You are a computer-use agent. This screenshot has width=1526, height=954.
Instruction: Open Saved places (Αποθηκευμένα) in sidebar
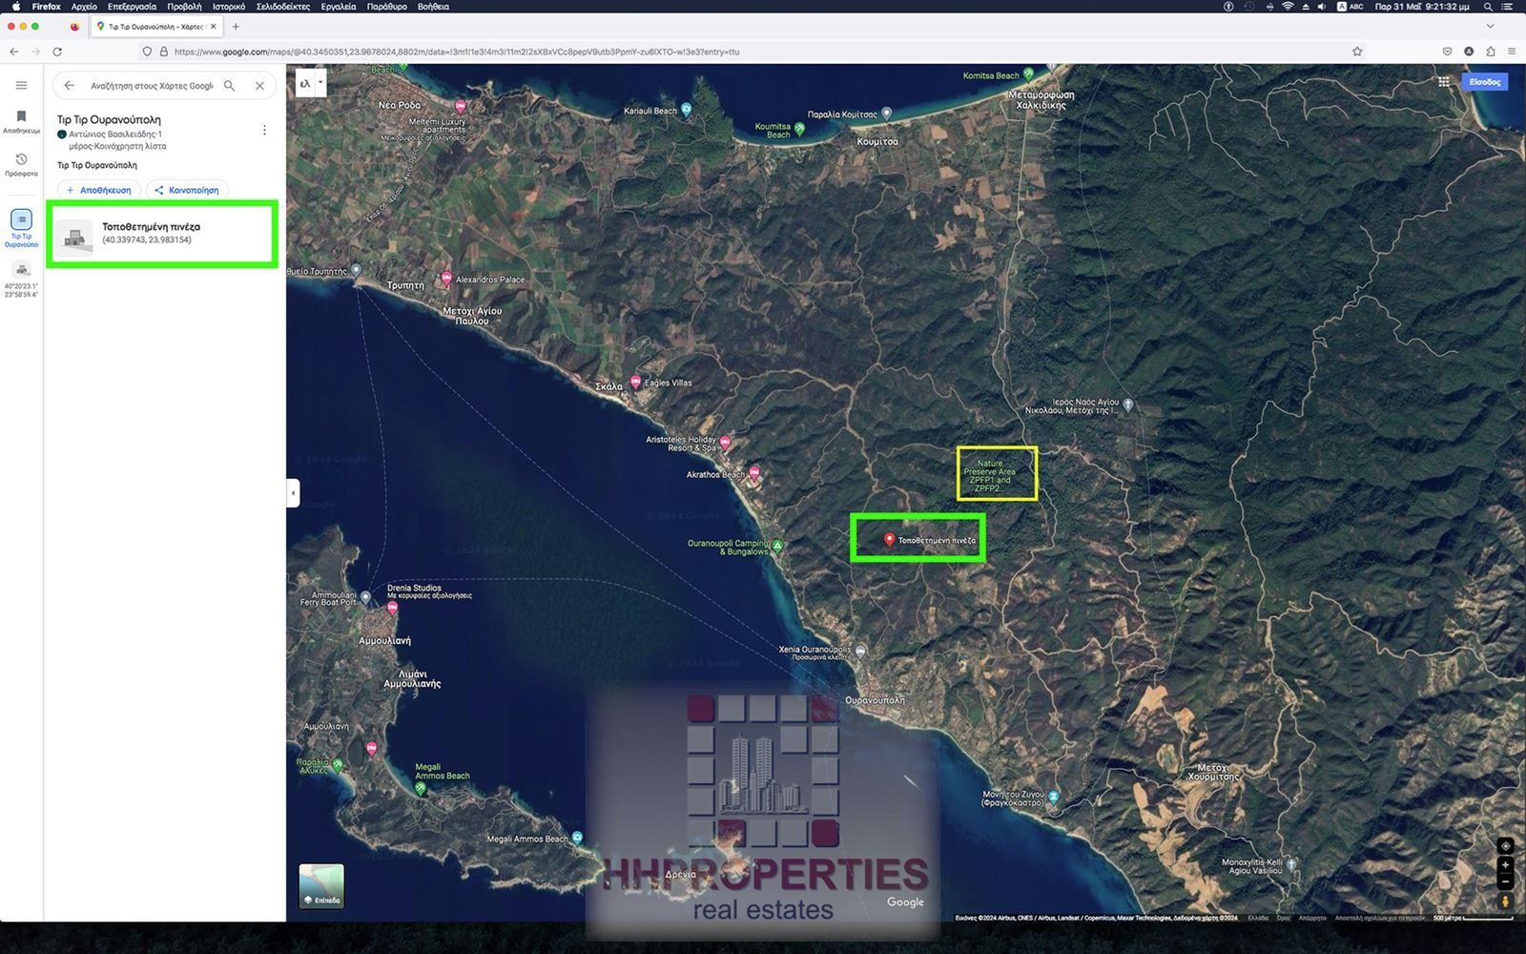coord(21,120)
